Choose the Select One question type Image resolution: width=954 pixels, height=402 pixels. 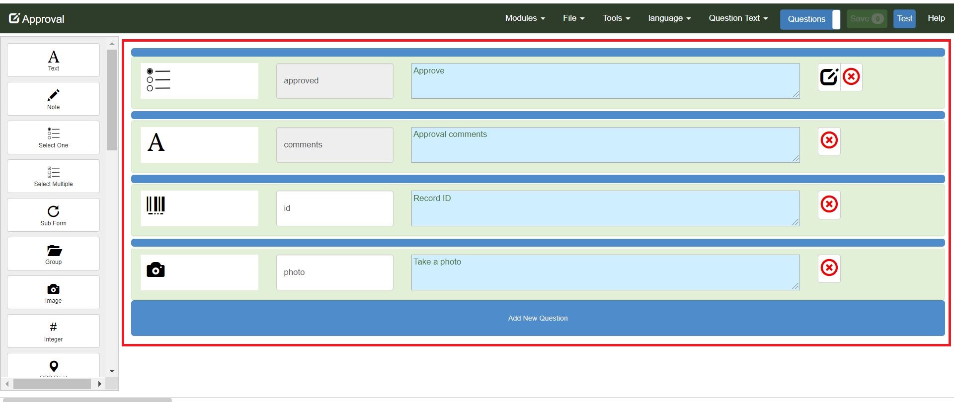pos(53,137)
